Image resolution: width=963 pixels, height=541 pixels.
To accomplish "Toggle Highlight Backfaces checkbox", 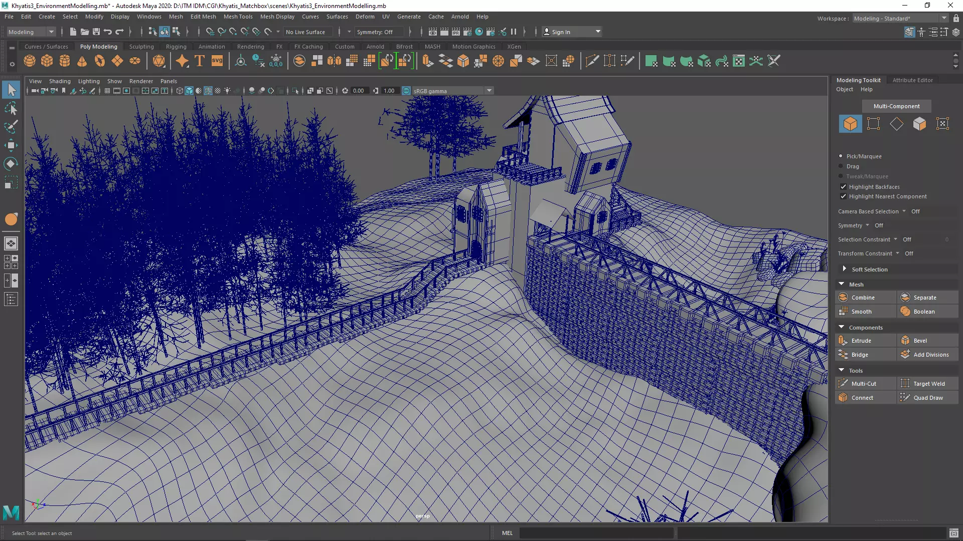I will [x=843, y=187].
